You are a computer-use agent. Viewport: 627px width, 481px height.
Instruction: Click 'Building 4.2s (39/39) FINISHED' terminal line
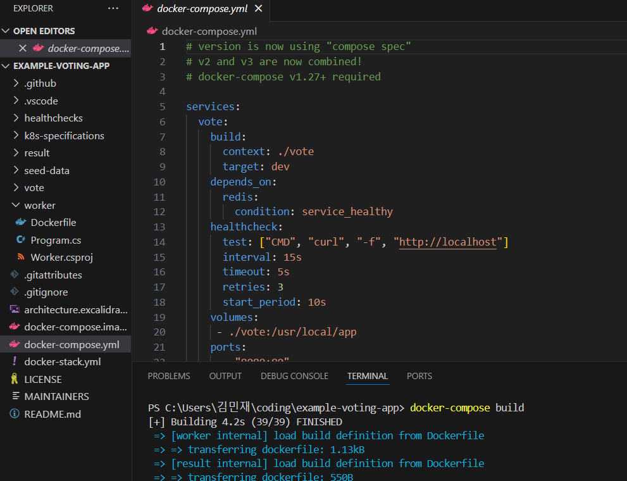click(x=245, y=422)
